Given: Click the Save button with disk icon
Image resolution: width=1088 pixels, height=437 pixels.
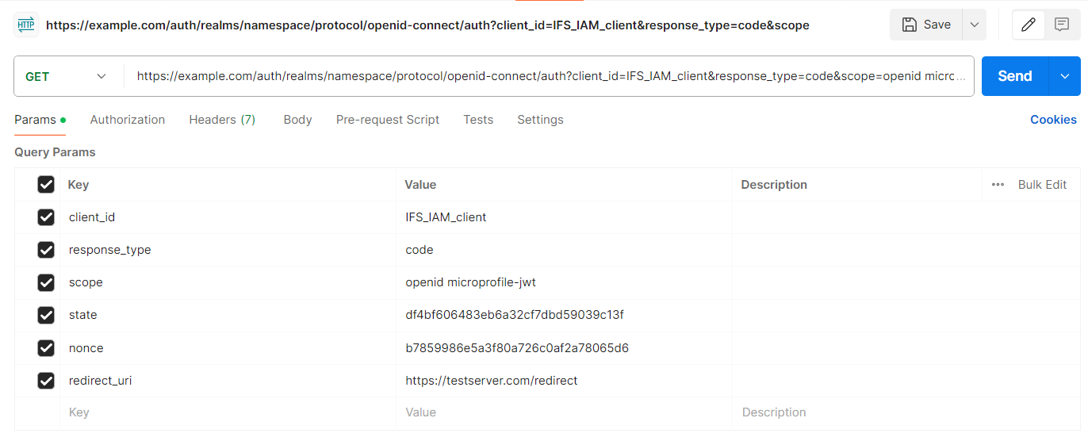Looking at the screenshot, I should click(926, 25).
